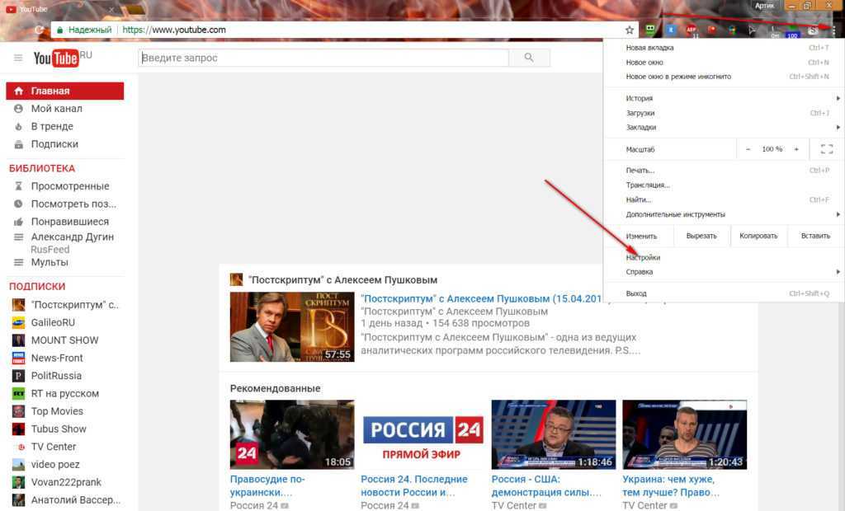This screenshot has width=845, height=511.
Task: Open the YouTube hamburger guide menu
Action: (18, 58)
